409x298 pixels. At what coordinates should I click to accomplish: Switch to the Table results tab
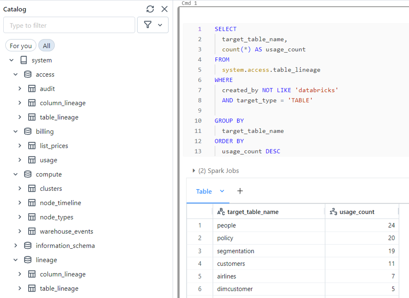(204, 191)
